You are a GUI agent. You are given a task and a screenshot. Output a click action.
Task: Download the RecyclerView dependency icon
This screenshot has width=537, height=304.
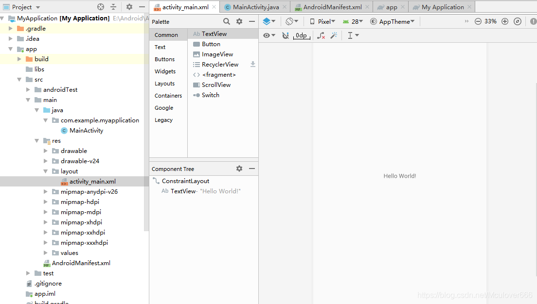tap(253, 64)
